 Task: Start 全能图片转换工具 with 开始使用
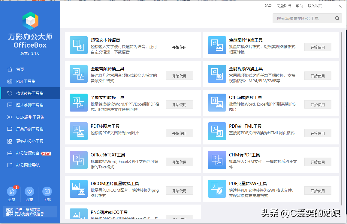318,47
